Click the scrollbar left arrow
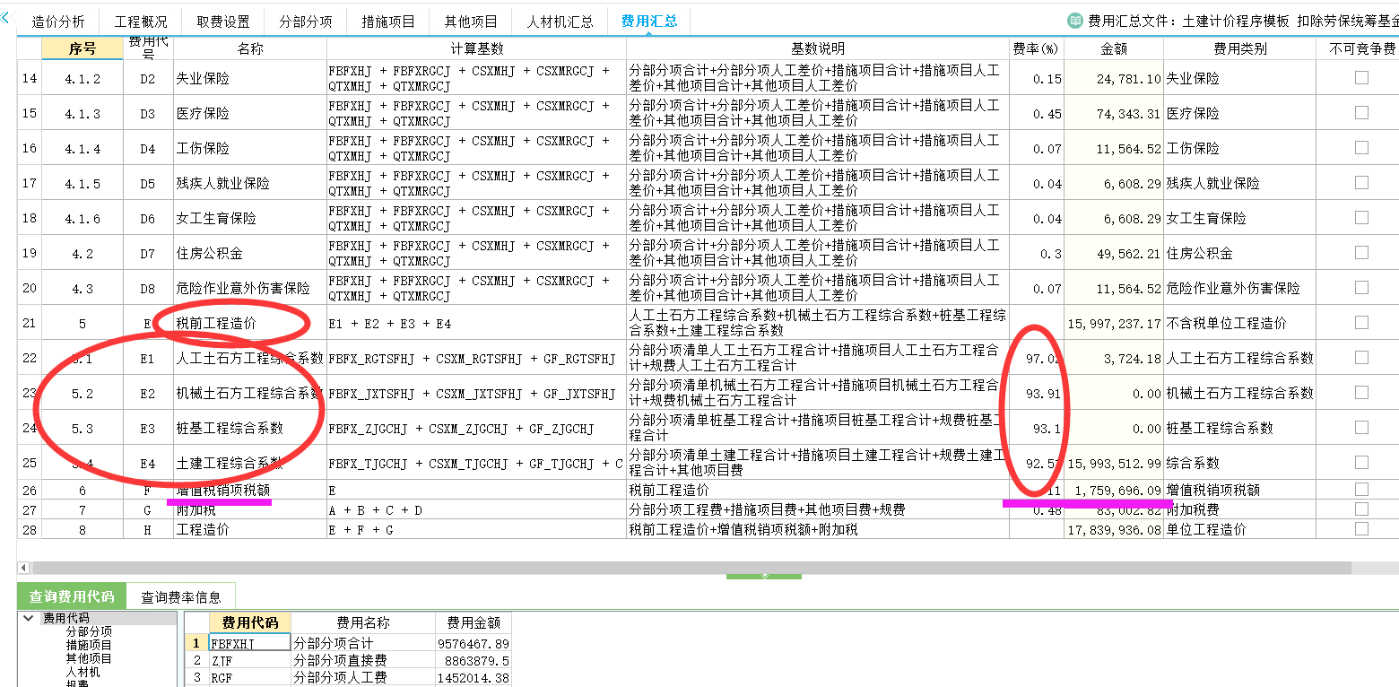 pyautogui.click(x=23, y=568)
